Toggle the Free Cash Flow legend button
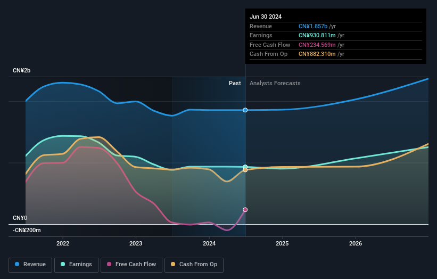The width and height of the screenshot is (437, 279). click(131, 265)
